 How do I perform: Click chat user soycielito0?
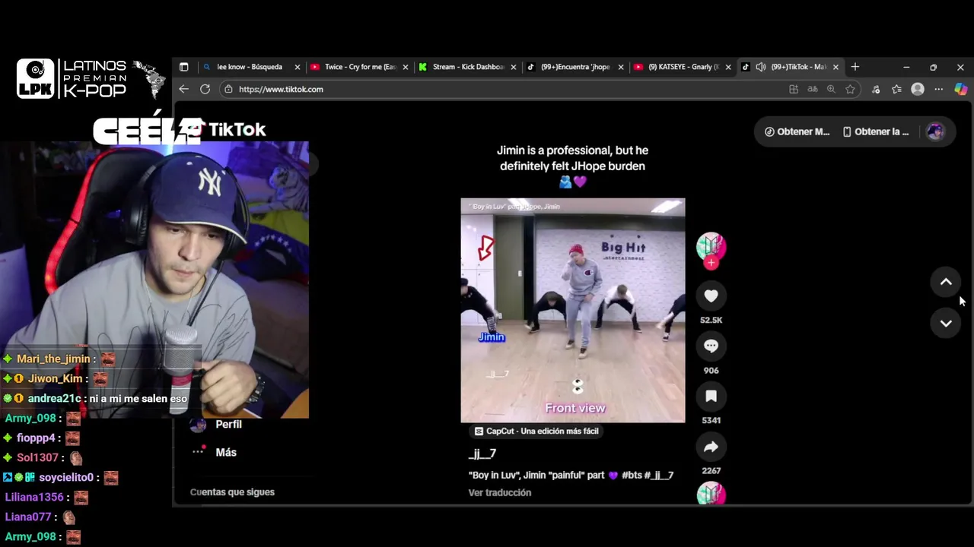point(66,477)
